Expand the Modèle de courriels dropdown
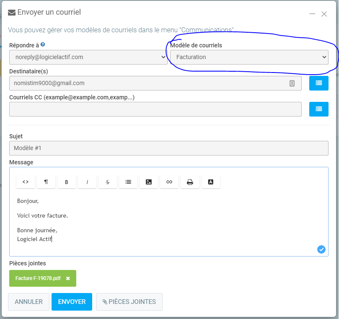The image size is (339, 319). pyautogui.click(x=249, y=57)
